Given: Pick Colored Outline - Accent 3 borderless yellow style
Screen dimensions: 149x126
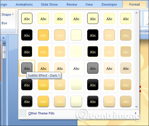Looking at the screenshot, I should click(x=76, y=18).
